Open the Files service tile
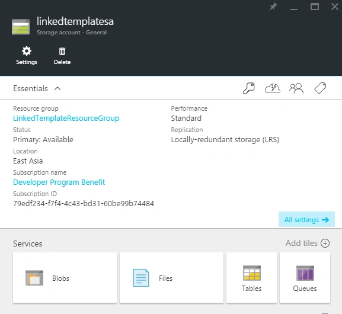Image resolution: width=342 pixels, height=314 pixels. [x=171, y=278]
